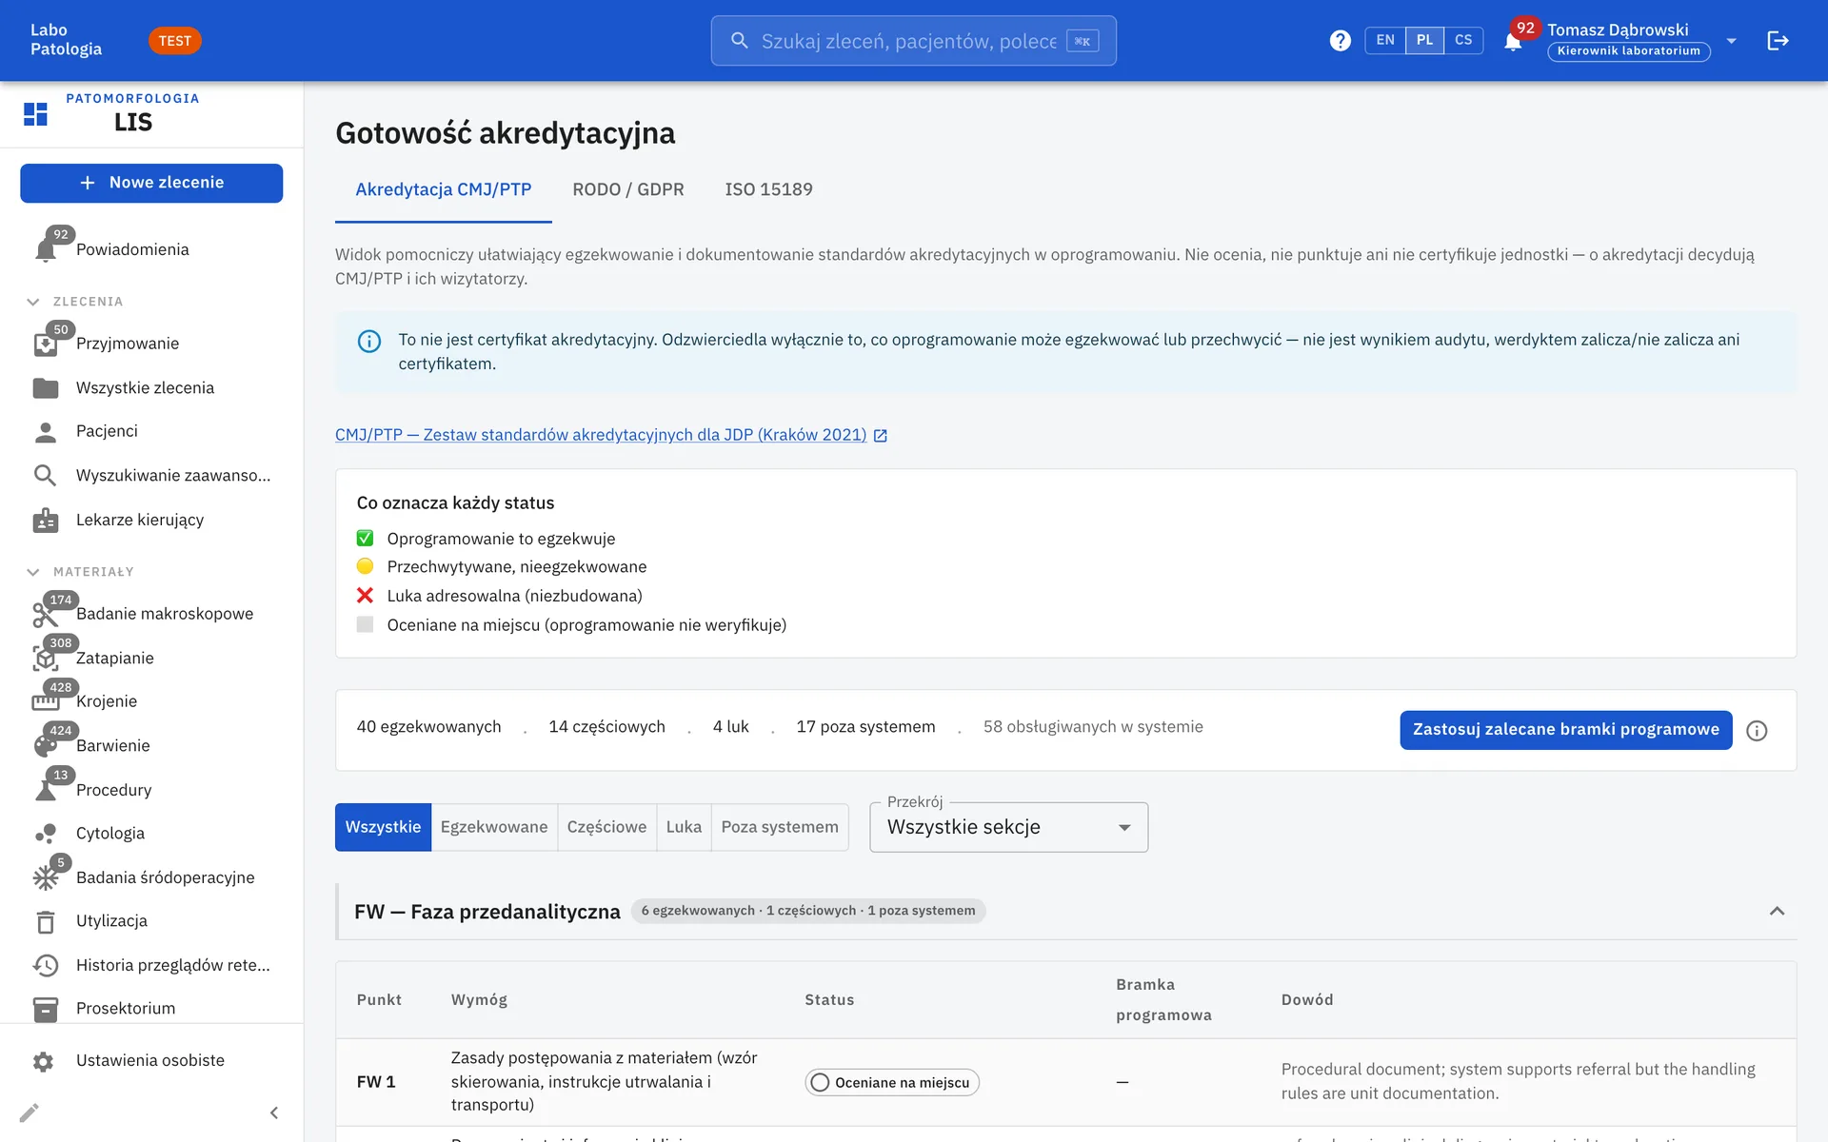Click the pencil edit icon in sidebar footer

click(30, 1112)
